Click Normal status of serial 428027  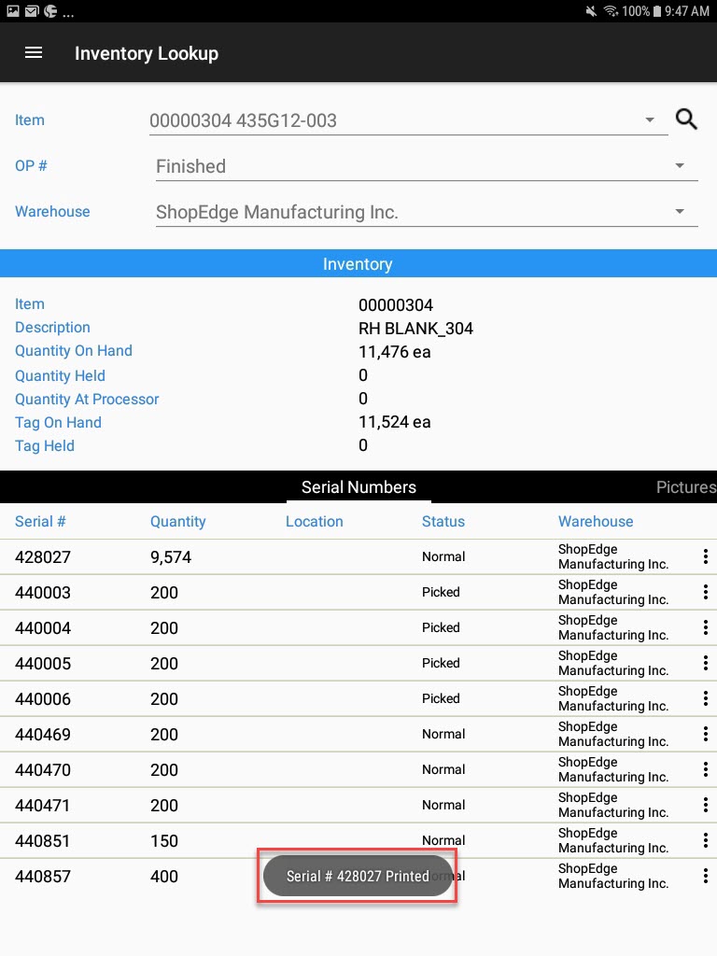pos(443,556)
